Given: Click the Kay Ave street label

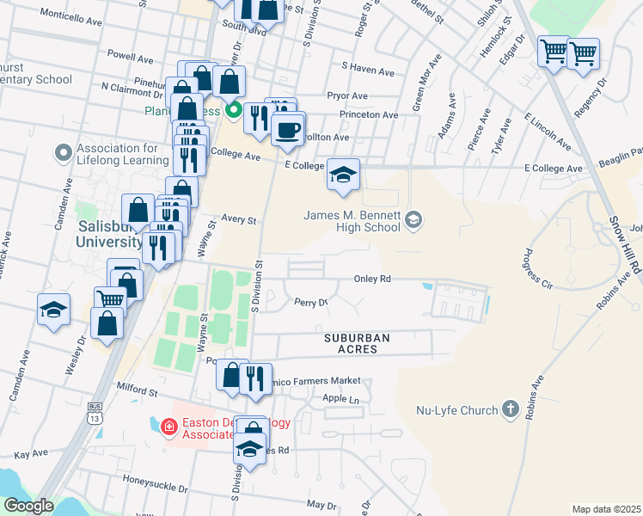Looking at the screenshot, I should point(31,454).
